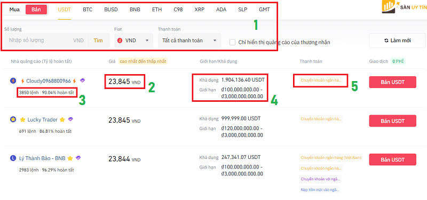Click Lý Thành Bảo avatar icon
The image size is (427, 200).
tap(13, 158)
